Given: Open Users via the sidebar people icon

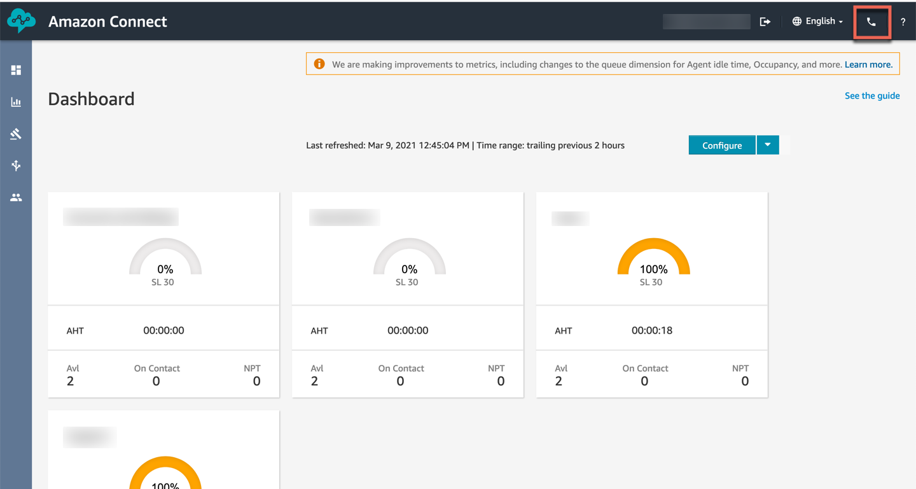Looking at the screenshot, I should tap(16, 197).
